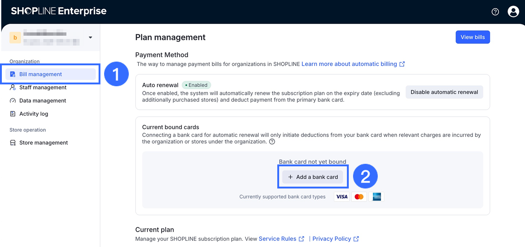525x247 pixels.
Task: Click the Payment Method heading
Action: click(x=162, y=55)
